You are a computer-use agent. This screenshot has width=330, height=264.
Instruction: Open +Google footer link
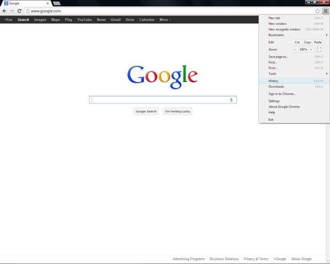pos(280,259)
